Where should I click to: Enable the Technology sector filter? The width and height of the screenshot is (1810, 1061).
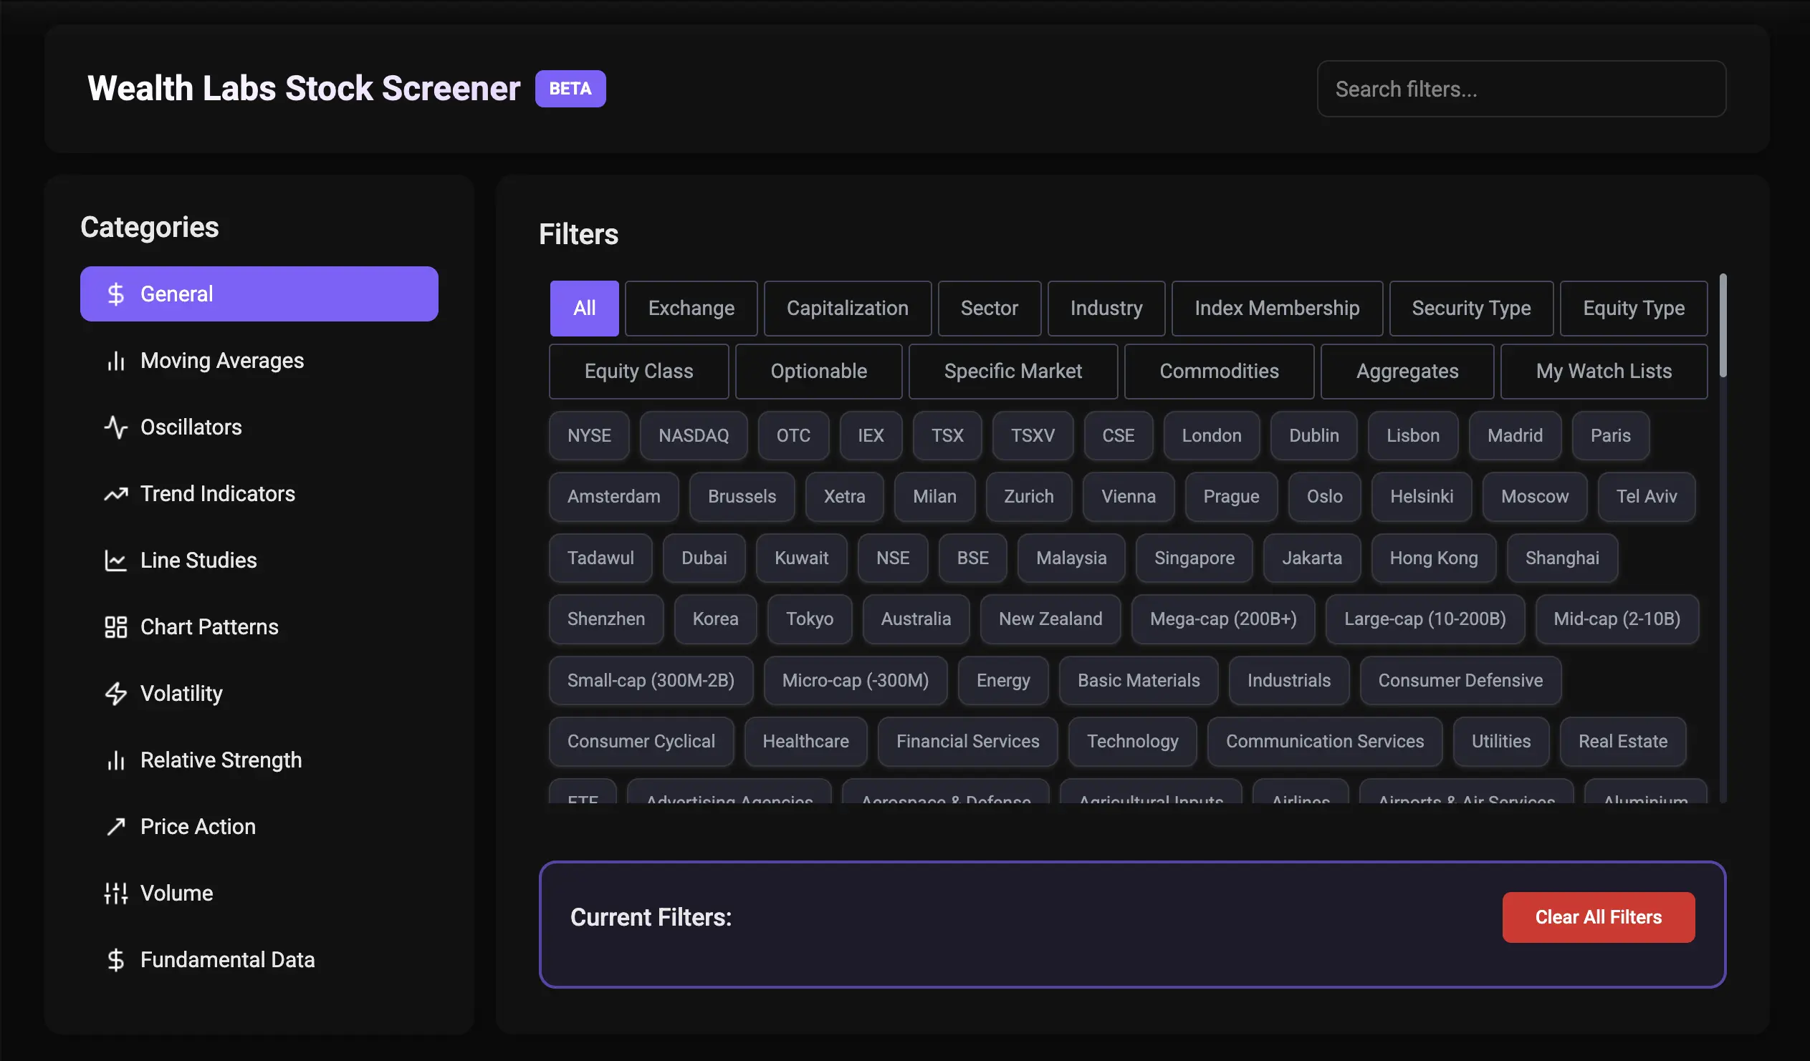[1133, 741]
